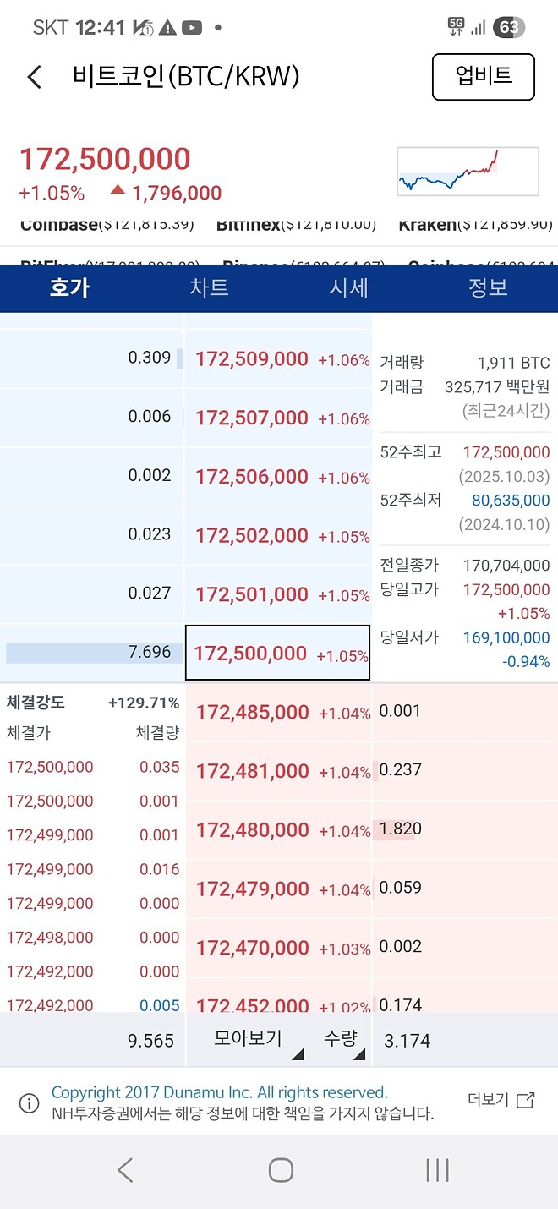
Task: Select the 시세 tab
Action: [349, 287]
